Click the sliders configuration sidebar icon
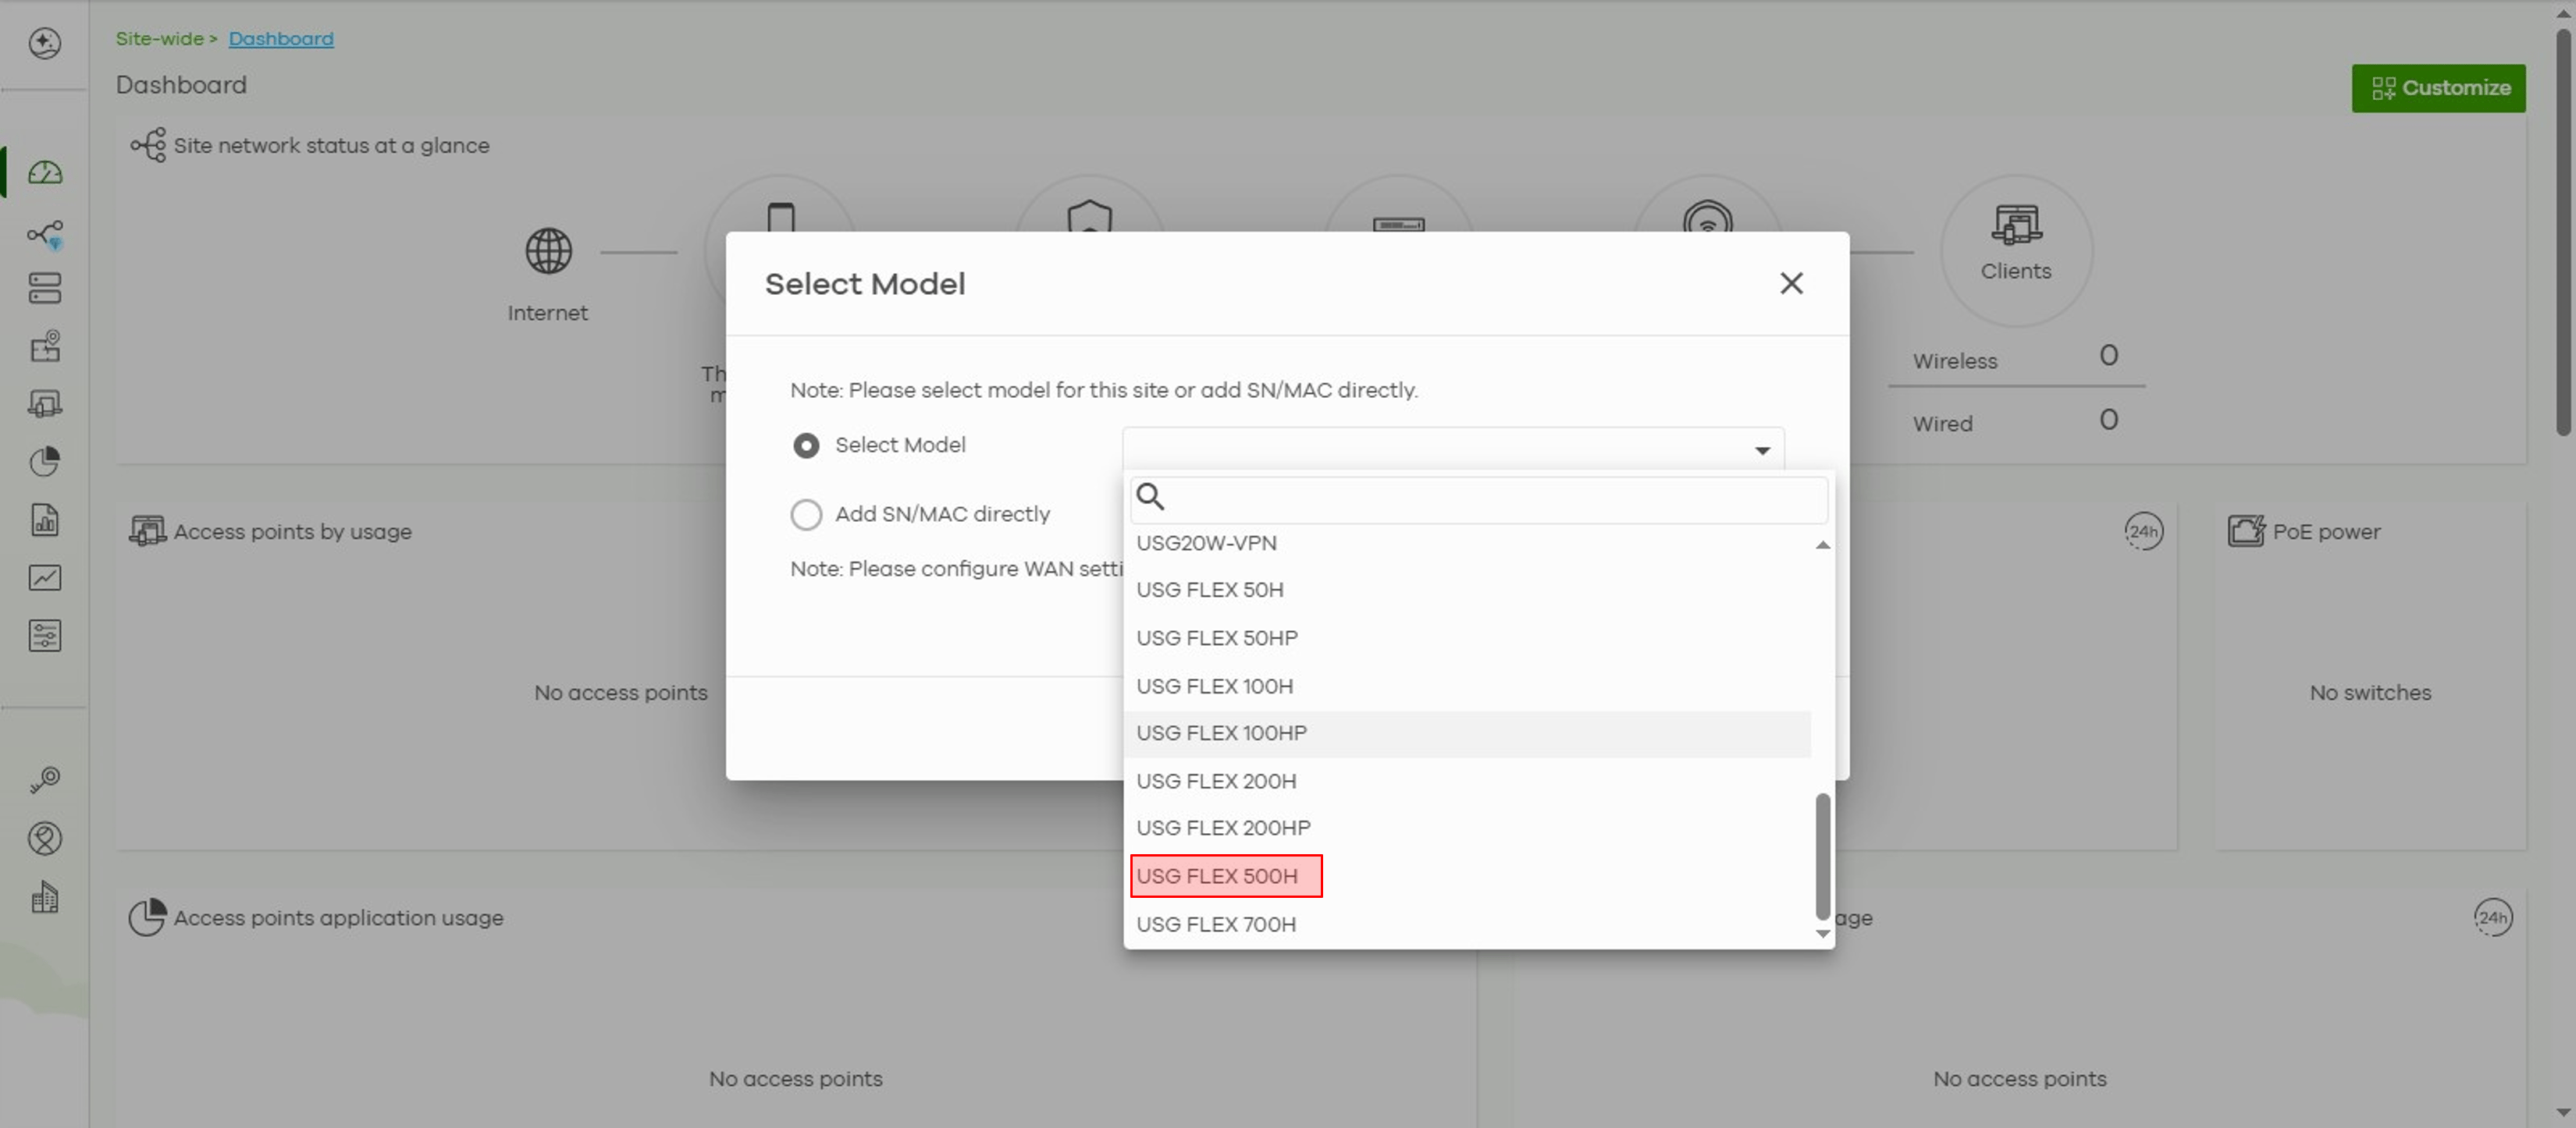 45,636
